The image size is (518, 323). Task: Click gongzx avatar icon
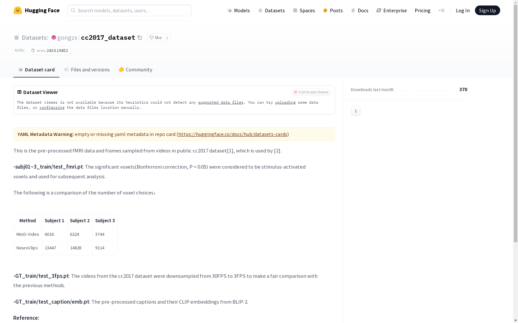(x=54, y=37)
